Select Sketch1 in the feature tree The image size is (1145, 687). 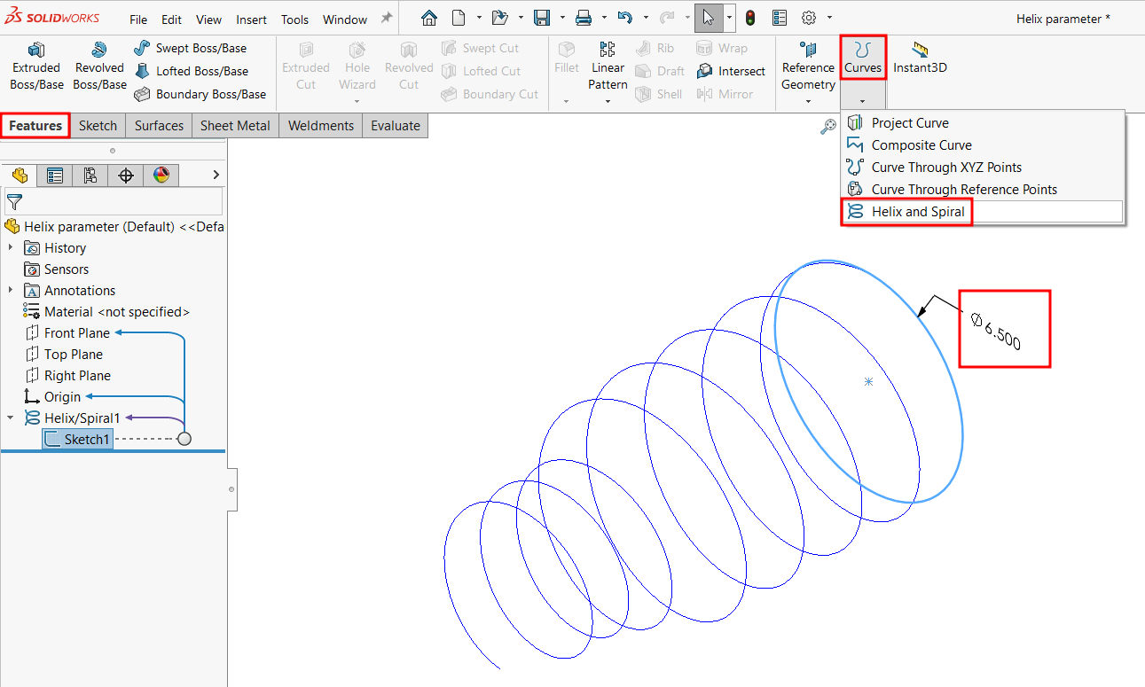pyautogui.click(x=86, y=440)
